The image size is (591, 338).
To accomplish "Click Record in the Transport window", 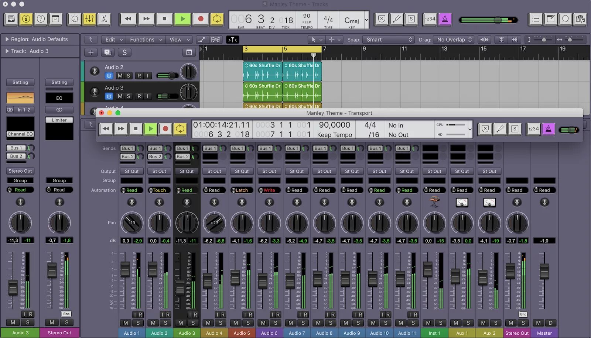I will click(165, 128).
